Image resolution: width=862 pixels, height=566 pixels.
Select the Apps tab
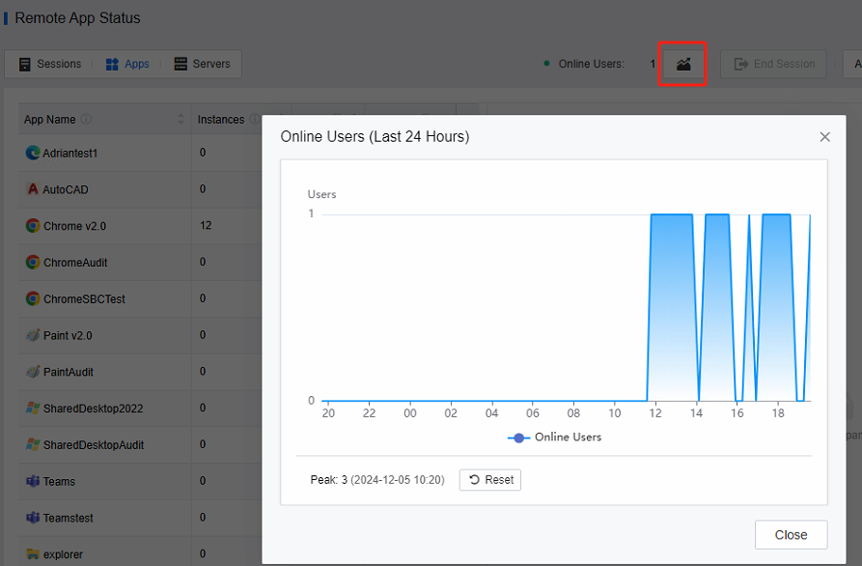(x=127, y=64)
